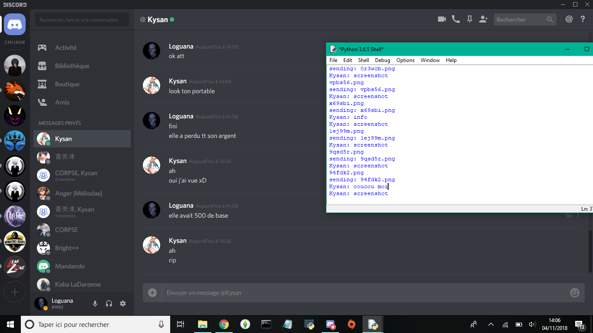The height and width of the screenshot is (333, 593).
Task: Open the Amis friends list
Action: coord(82,102)
